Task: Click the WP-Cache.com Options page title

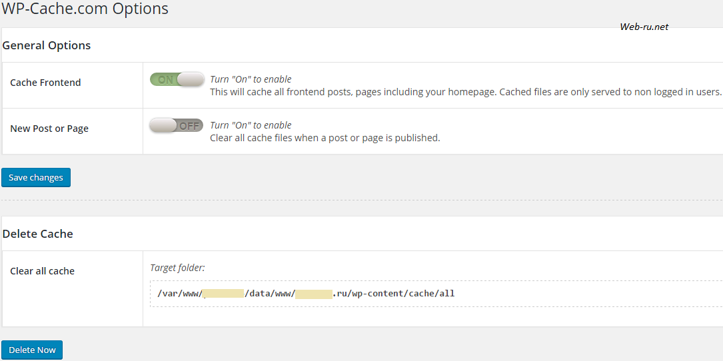Action: [x=85, y=8]
